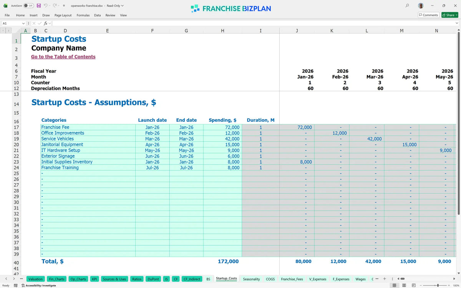461x288 pixels.
Task: Click the Undo arrow icon
Action: (x=46, y=6)
